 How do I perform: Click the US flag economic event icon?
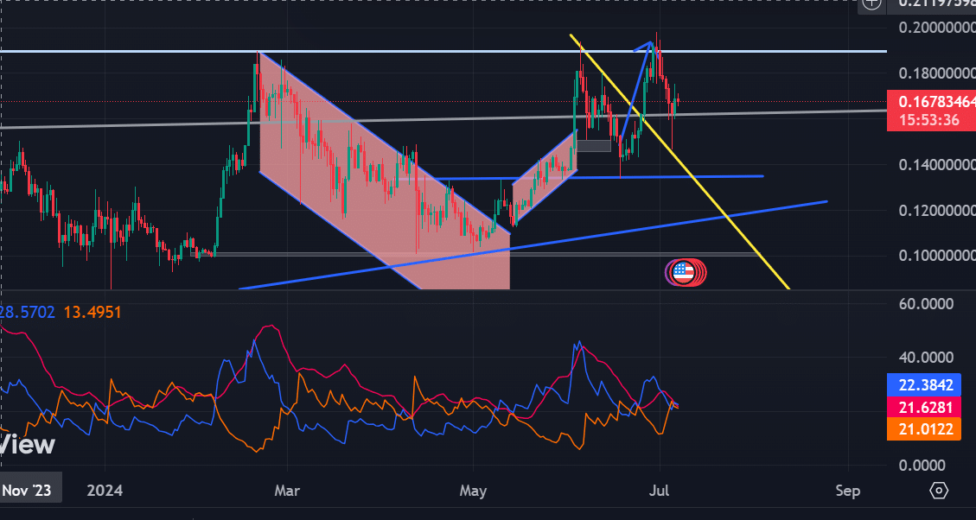click(684, 271)
